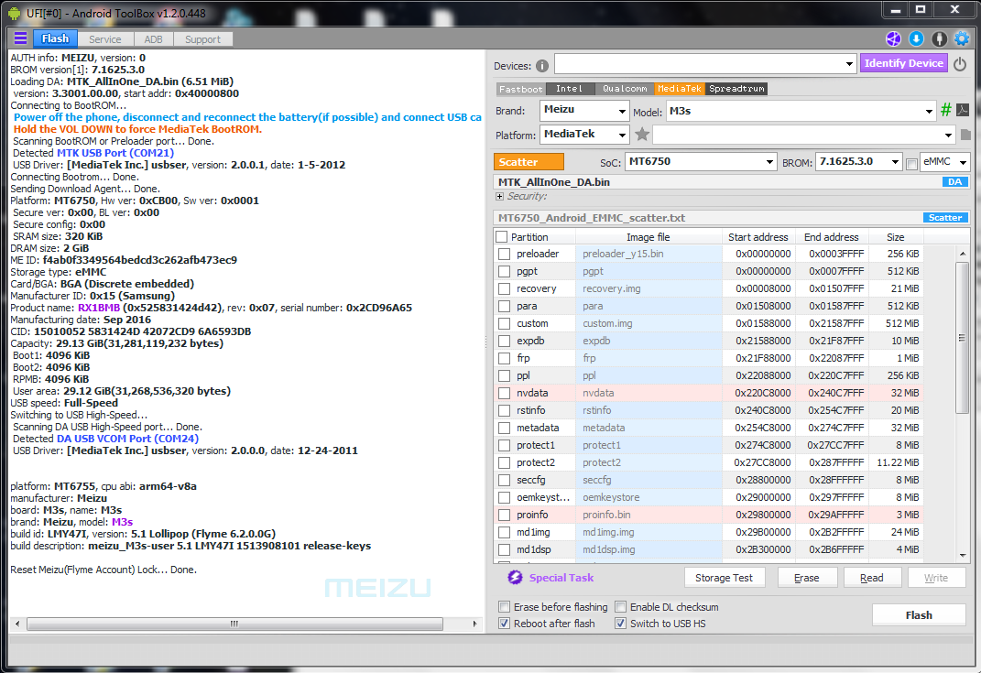This screenshot has height=673, width=981.
Task: Check the recovery partition checkbox
Action: pyautogui.click(x=505, y=289)
